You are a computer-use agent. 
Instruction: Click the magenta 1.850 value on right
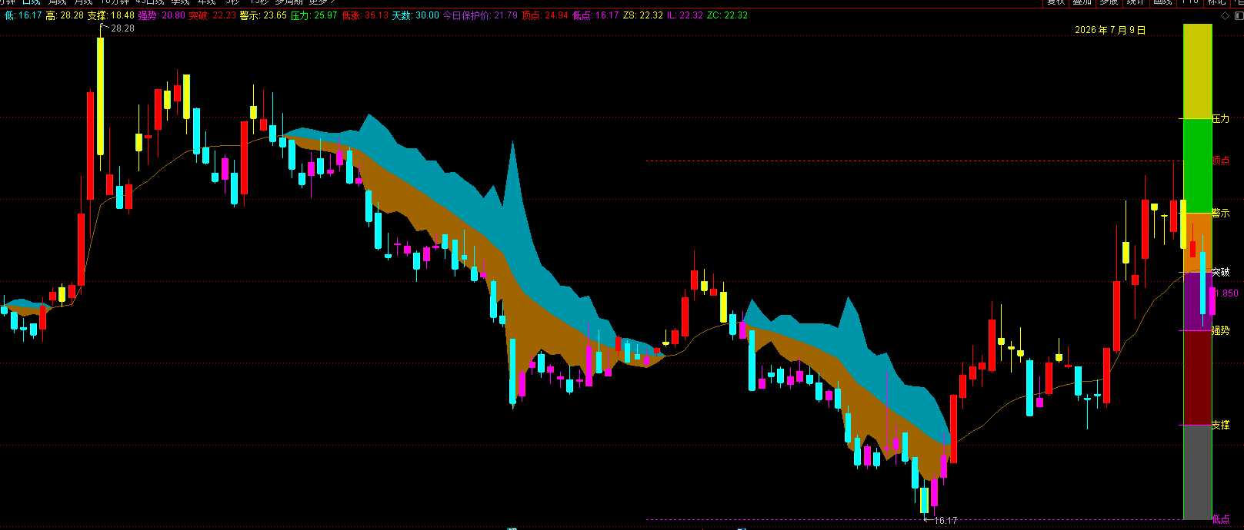click(x=1228, y=293)
